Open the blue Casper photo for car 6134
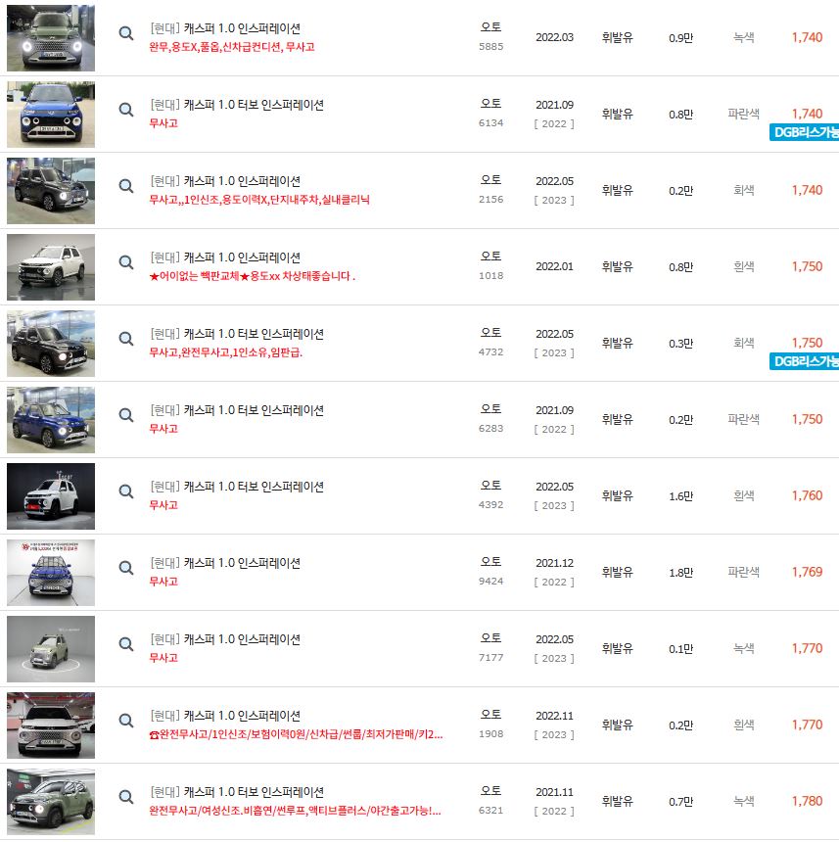This screenshot has height=842, width=839. 51,115
